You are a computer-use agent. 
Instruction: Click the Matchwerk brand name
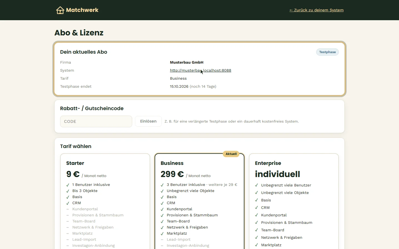pos(82,10)
